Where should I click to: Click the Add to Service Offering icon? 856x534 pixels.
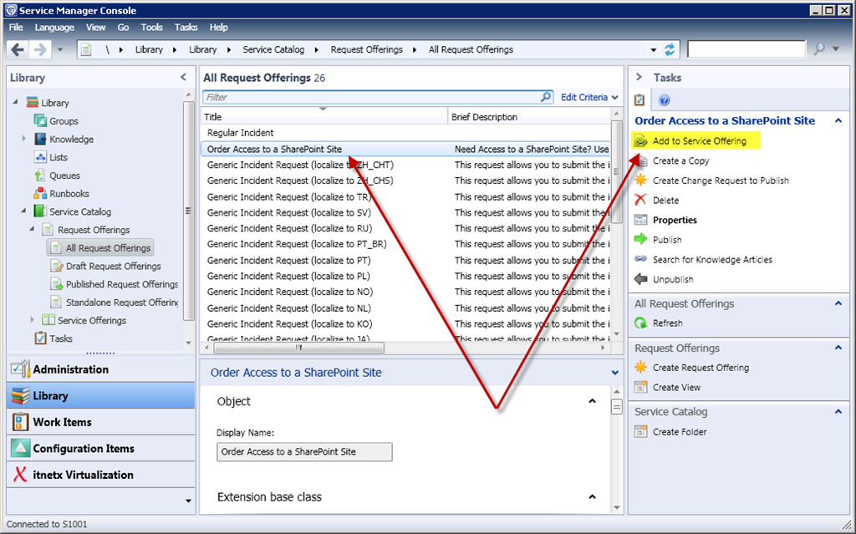click(641, 141)
